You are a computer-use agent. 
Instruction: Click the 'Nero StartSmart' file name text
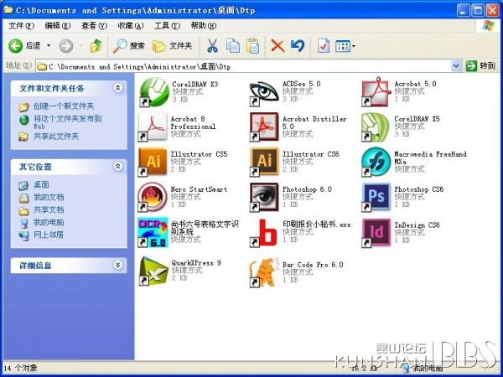point(199,189)
